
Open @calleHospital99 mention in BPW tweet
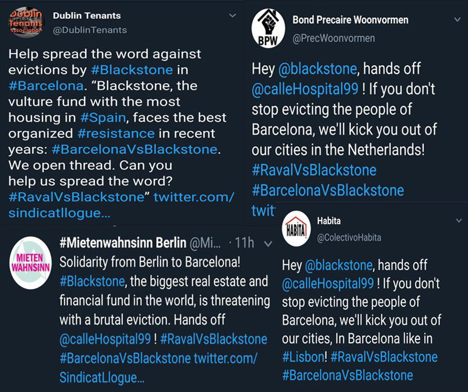click(305, 88)
